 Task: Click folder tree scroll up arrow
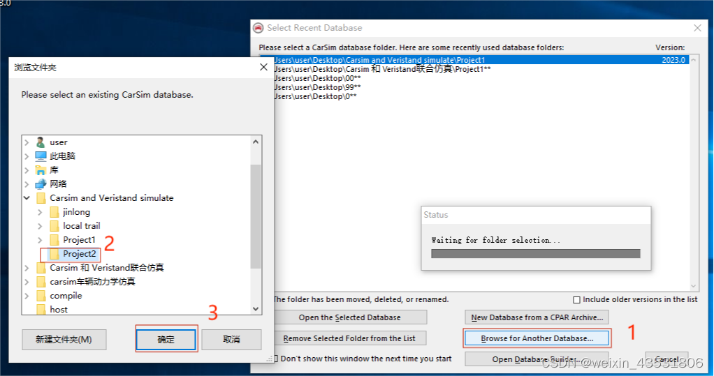pos(256,142)
